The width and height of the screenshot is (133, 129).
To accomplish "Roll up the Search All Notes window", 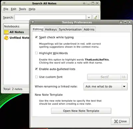I will [x=84, y=3].
